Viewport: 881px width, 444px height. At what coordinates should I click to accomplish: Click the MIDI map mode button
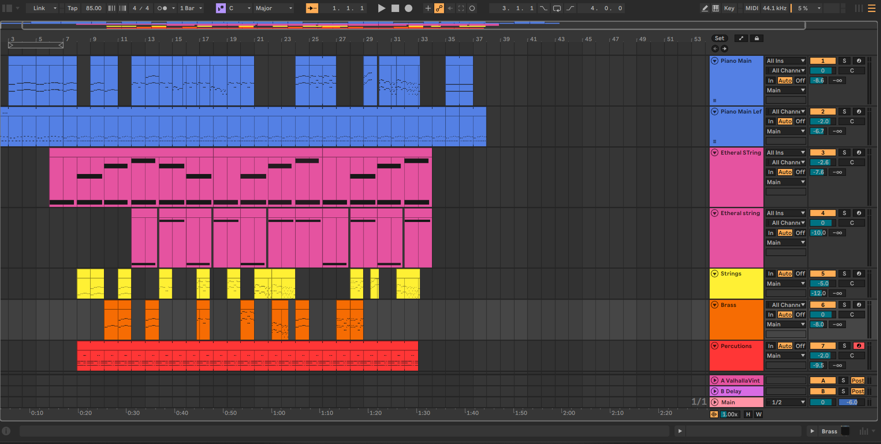(x=752, y=8)
